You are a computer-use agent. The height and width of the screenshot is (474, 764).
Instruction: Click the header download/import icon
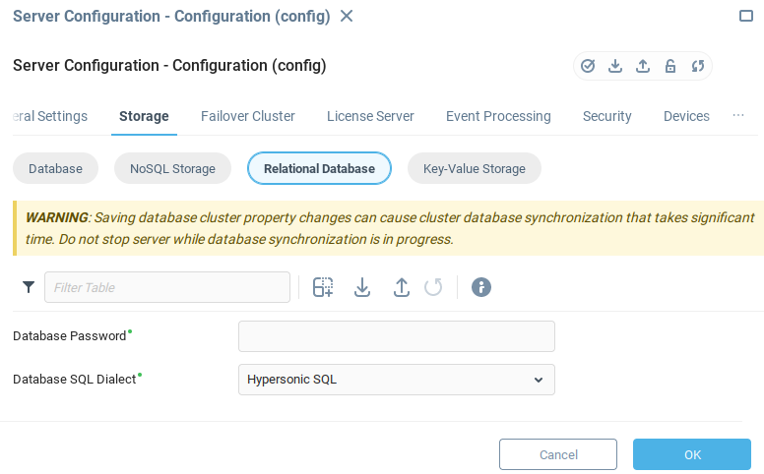(615, 66)
